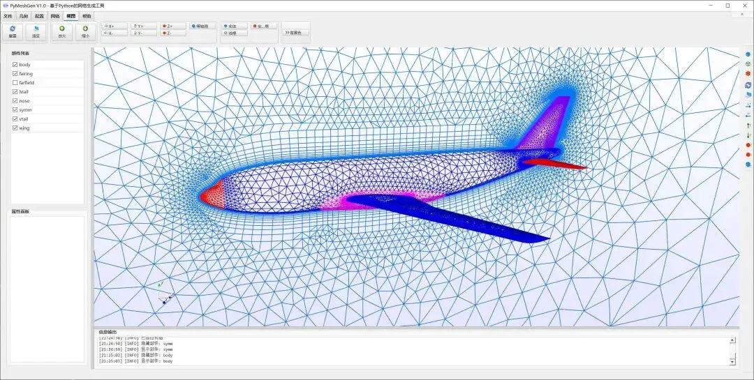The height and width of the screenshot is (380, 754).
Task: Open the 配置 (Config) tab
Action: point(39,16)
